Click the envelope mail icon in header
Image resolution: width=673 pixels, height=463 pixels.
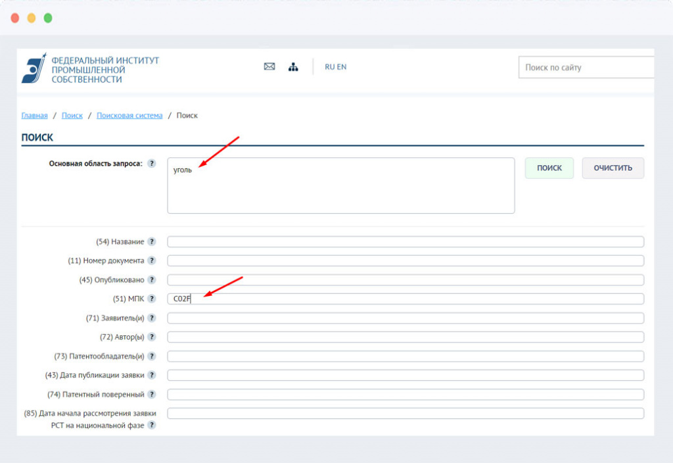pyautogui.click(x=269, y=67)
